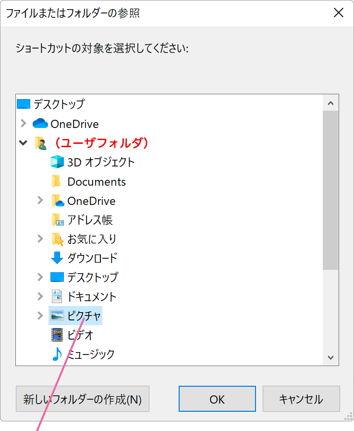Image resolution: width=354 pixels, height=431 pixels.
Task: Click the Documents folder icon
Action: coord(56,181)
